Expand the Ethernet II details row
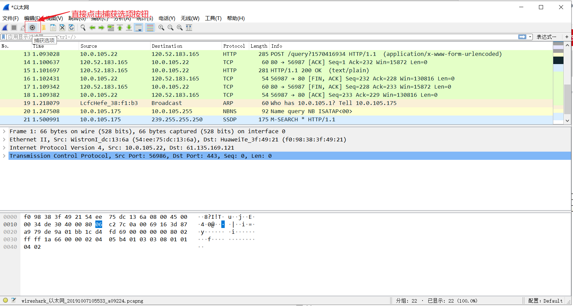Image resolution: width=573 pixels, height=306 pixels. coord(4,139)
